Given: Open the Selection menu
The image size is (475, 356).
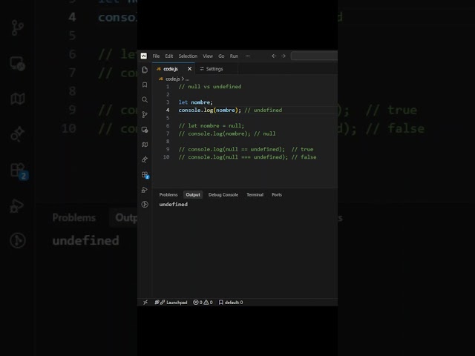Looking at the screenshot, I should click(x=188, y=56).
